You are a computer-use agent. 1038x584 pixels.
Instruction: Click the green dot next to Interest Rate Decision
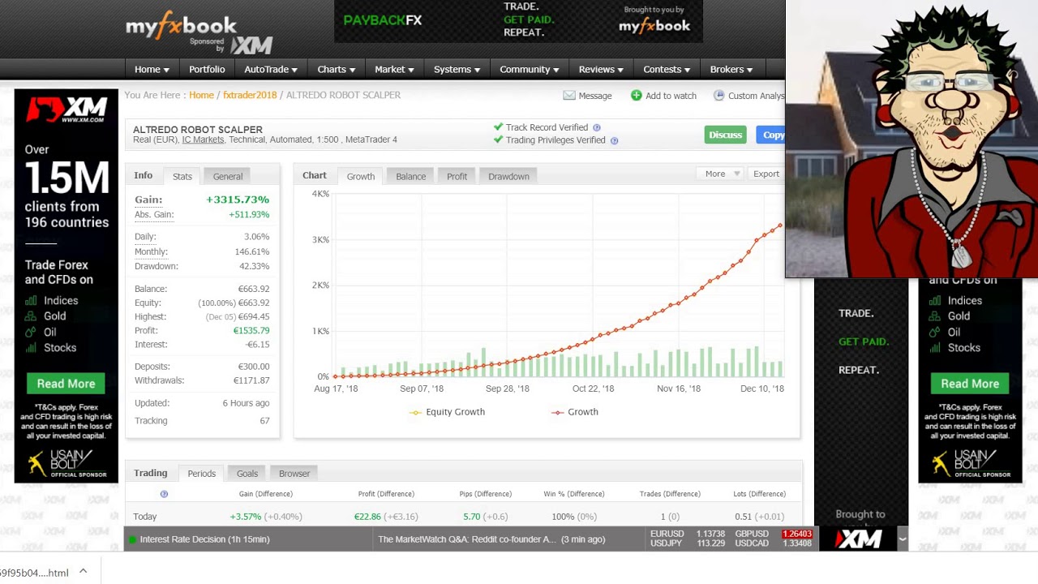[x=132, y=539]
